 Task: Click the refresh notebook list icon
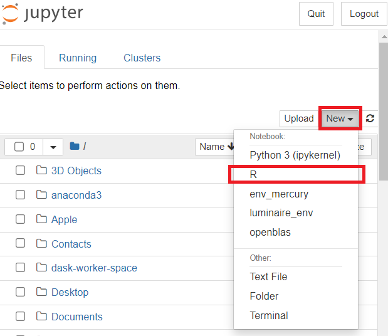[370, 118]
